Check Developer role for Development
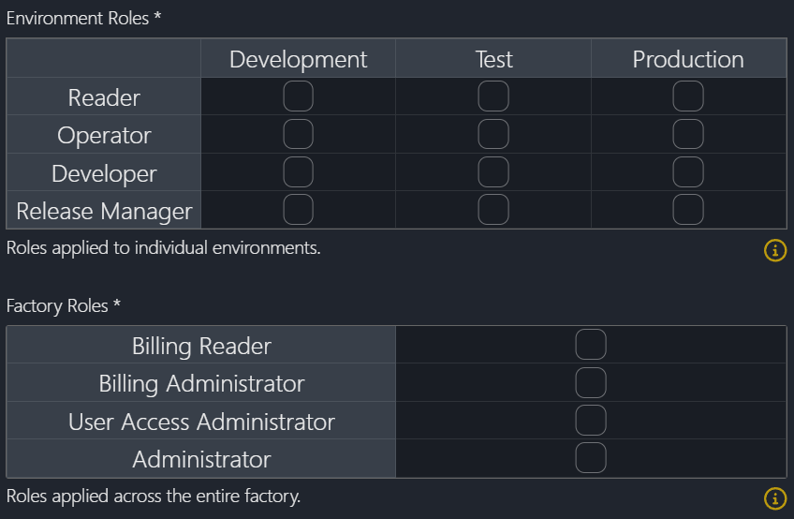The width and height of the screenshot is (794, 519). tap(298, 172)
